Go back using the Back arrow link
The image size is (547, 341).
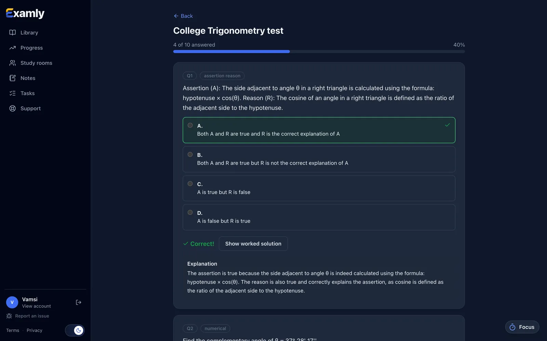[x=183, y=16]
